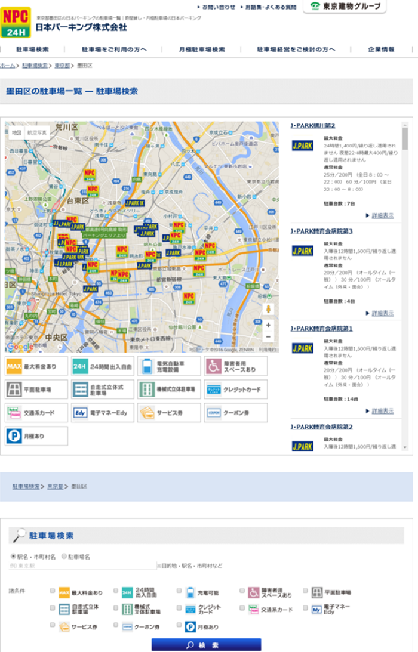
Task: Check the bottom form サービス券 checkbox
Action: [x=53, y=625]
